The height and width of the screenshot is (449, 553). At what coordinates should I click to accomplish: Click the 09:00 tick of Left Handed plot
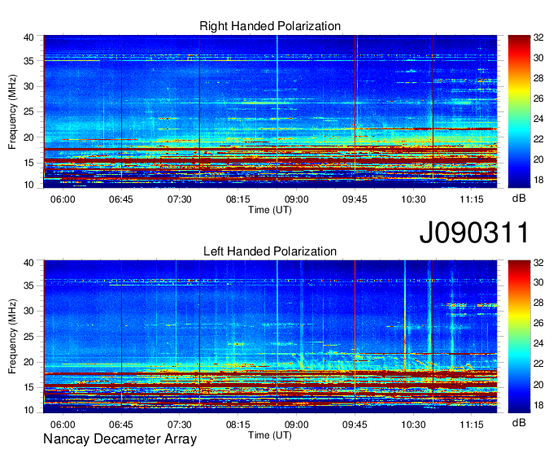pyautogui.click(x=296, y=425)
